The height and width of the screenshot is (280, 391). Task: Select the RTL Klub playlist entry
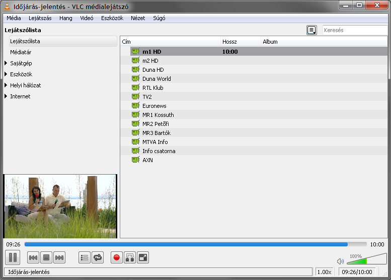(254, 88)
